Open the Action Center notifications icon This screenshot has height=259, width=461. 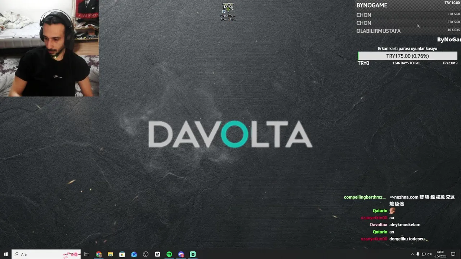click(x=453, y=254)
